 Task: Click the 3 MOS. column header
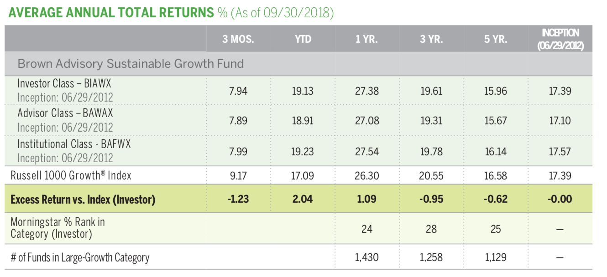pos(238,39)
